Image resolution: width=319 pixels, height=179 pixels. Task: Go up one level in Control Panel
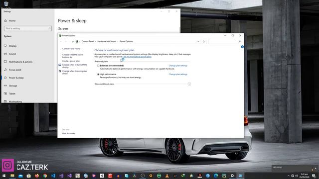73,41
